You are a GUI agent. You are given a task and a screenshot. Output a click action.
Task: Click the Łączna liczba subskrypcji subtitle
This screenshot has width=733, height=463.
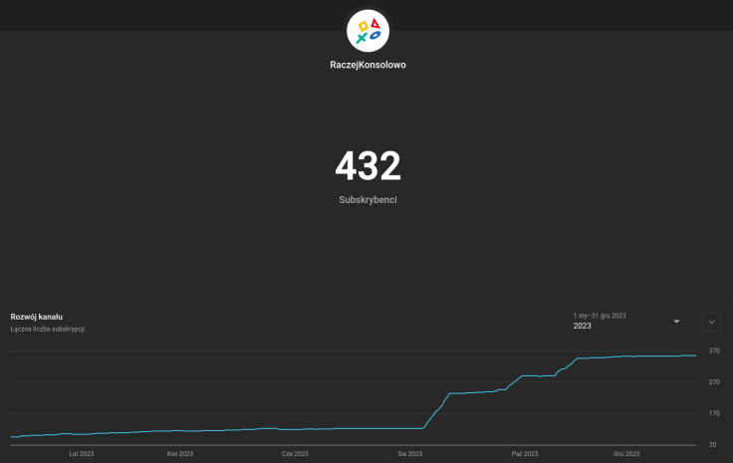(x=48, y=329)
